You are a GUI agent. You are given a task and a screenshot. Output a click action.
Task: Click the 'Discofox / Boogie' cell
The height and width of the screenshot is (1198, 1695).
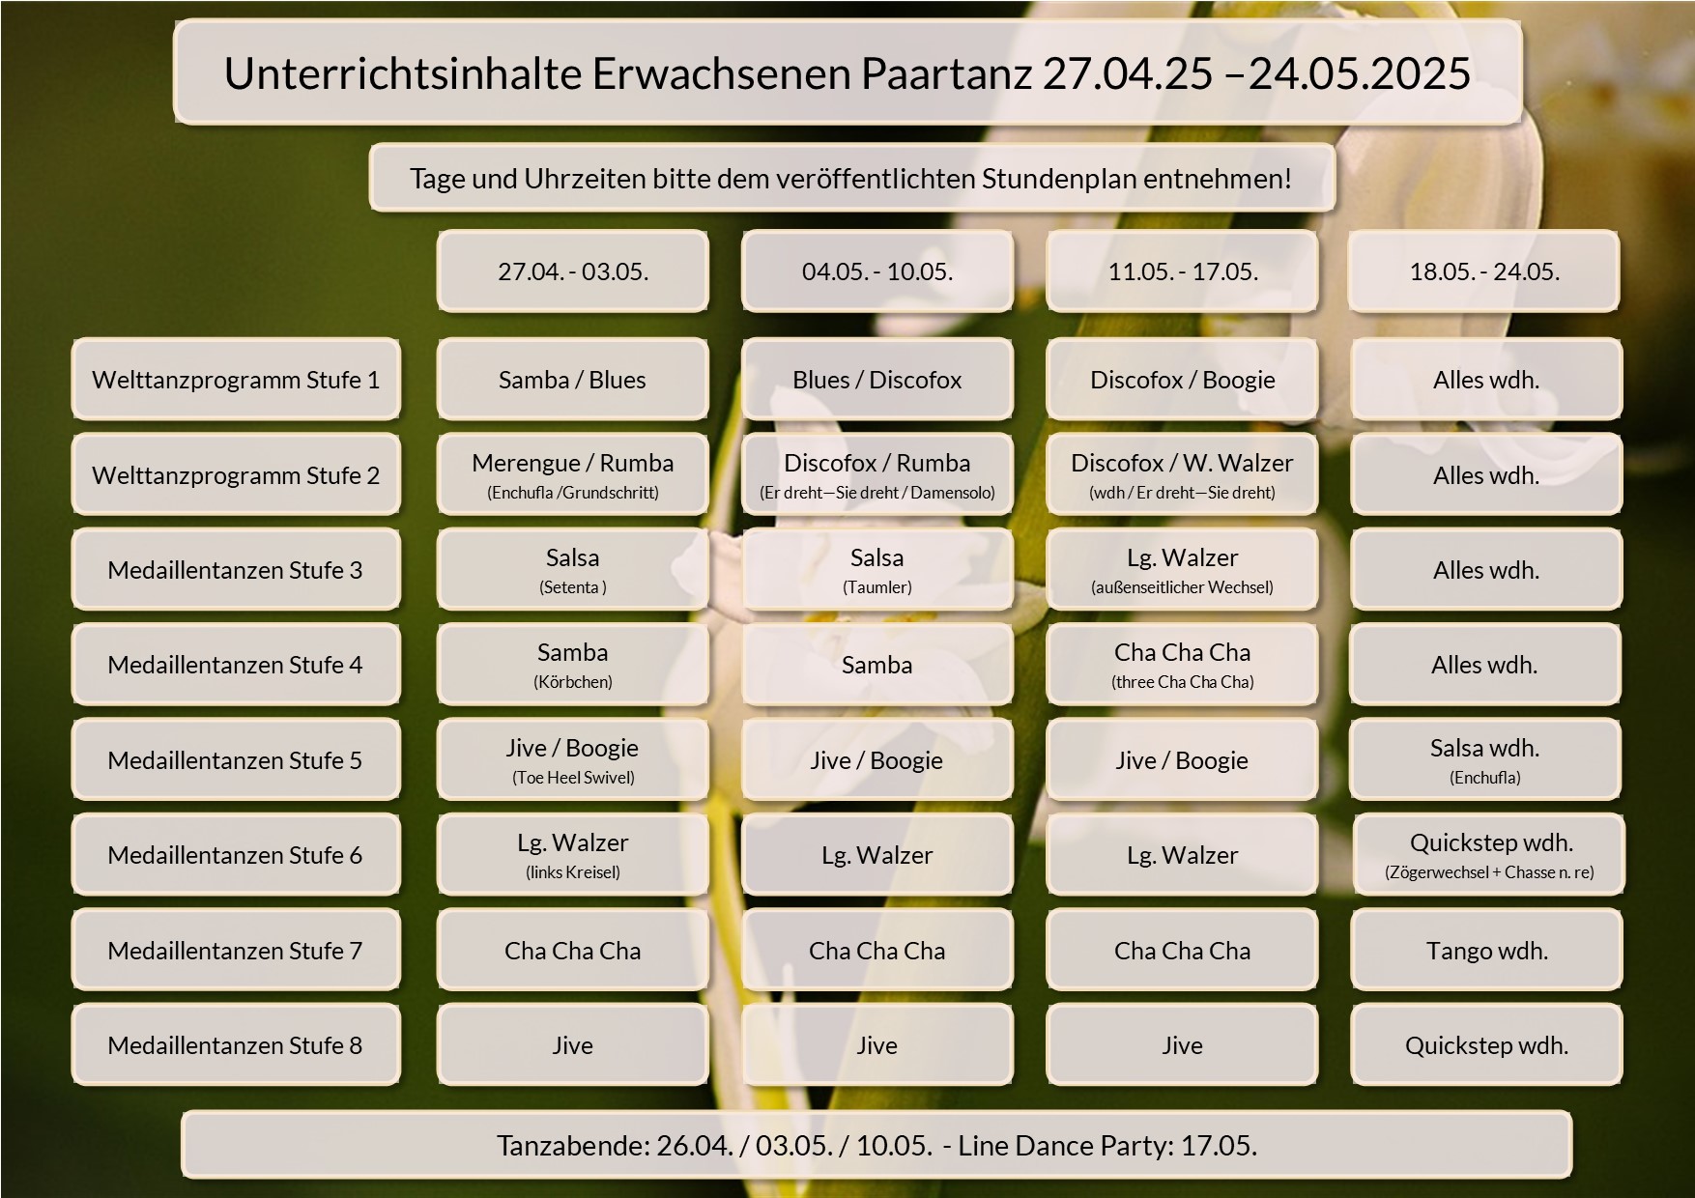(x=1182, y=379)
